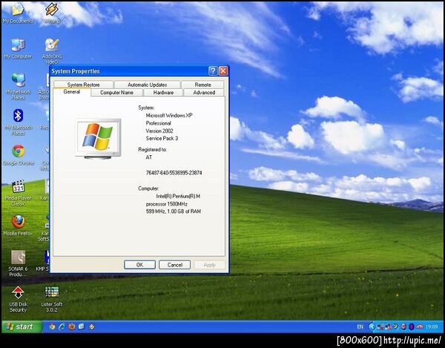This screenshot has height=348, width=445.
Task: Open the My Documents desktop icon
Action: pyautogui.click(x=18, y=13)
